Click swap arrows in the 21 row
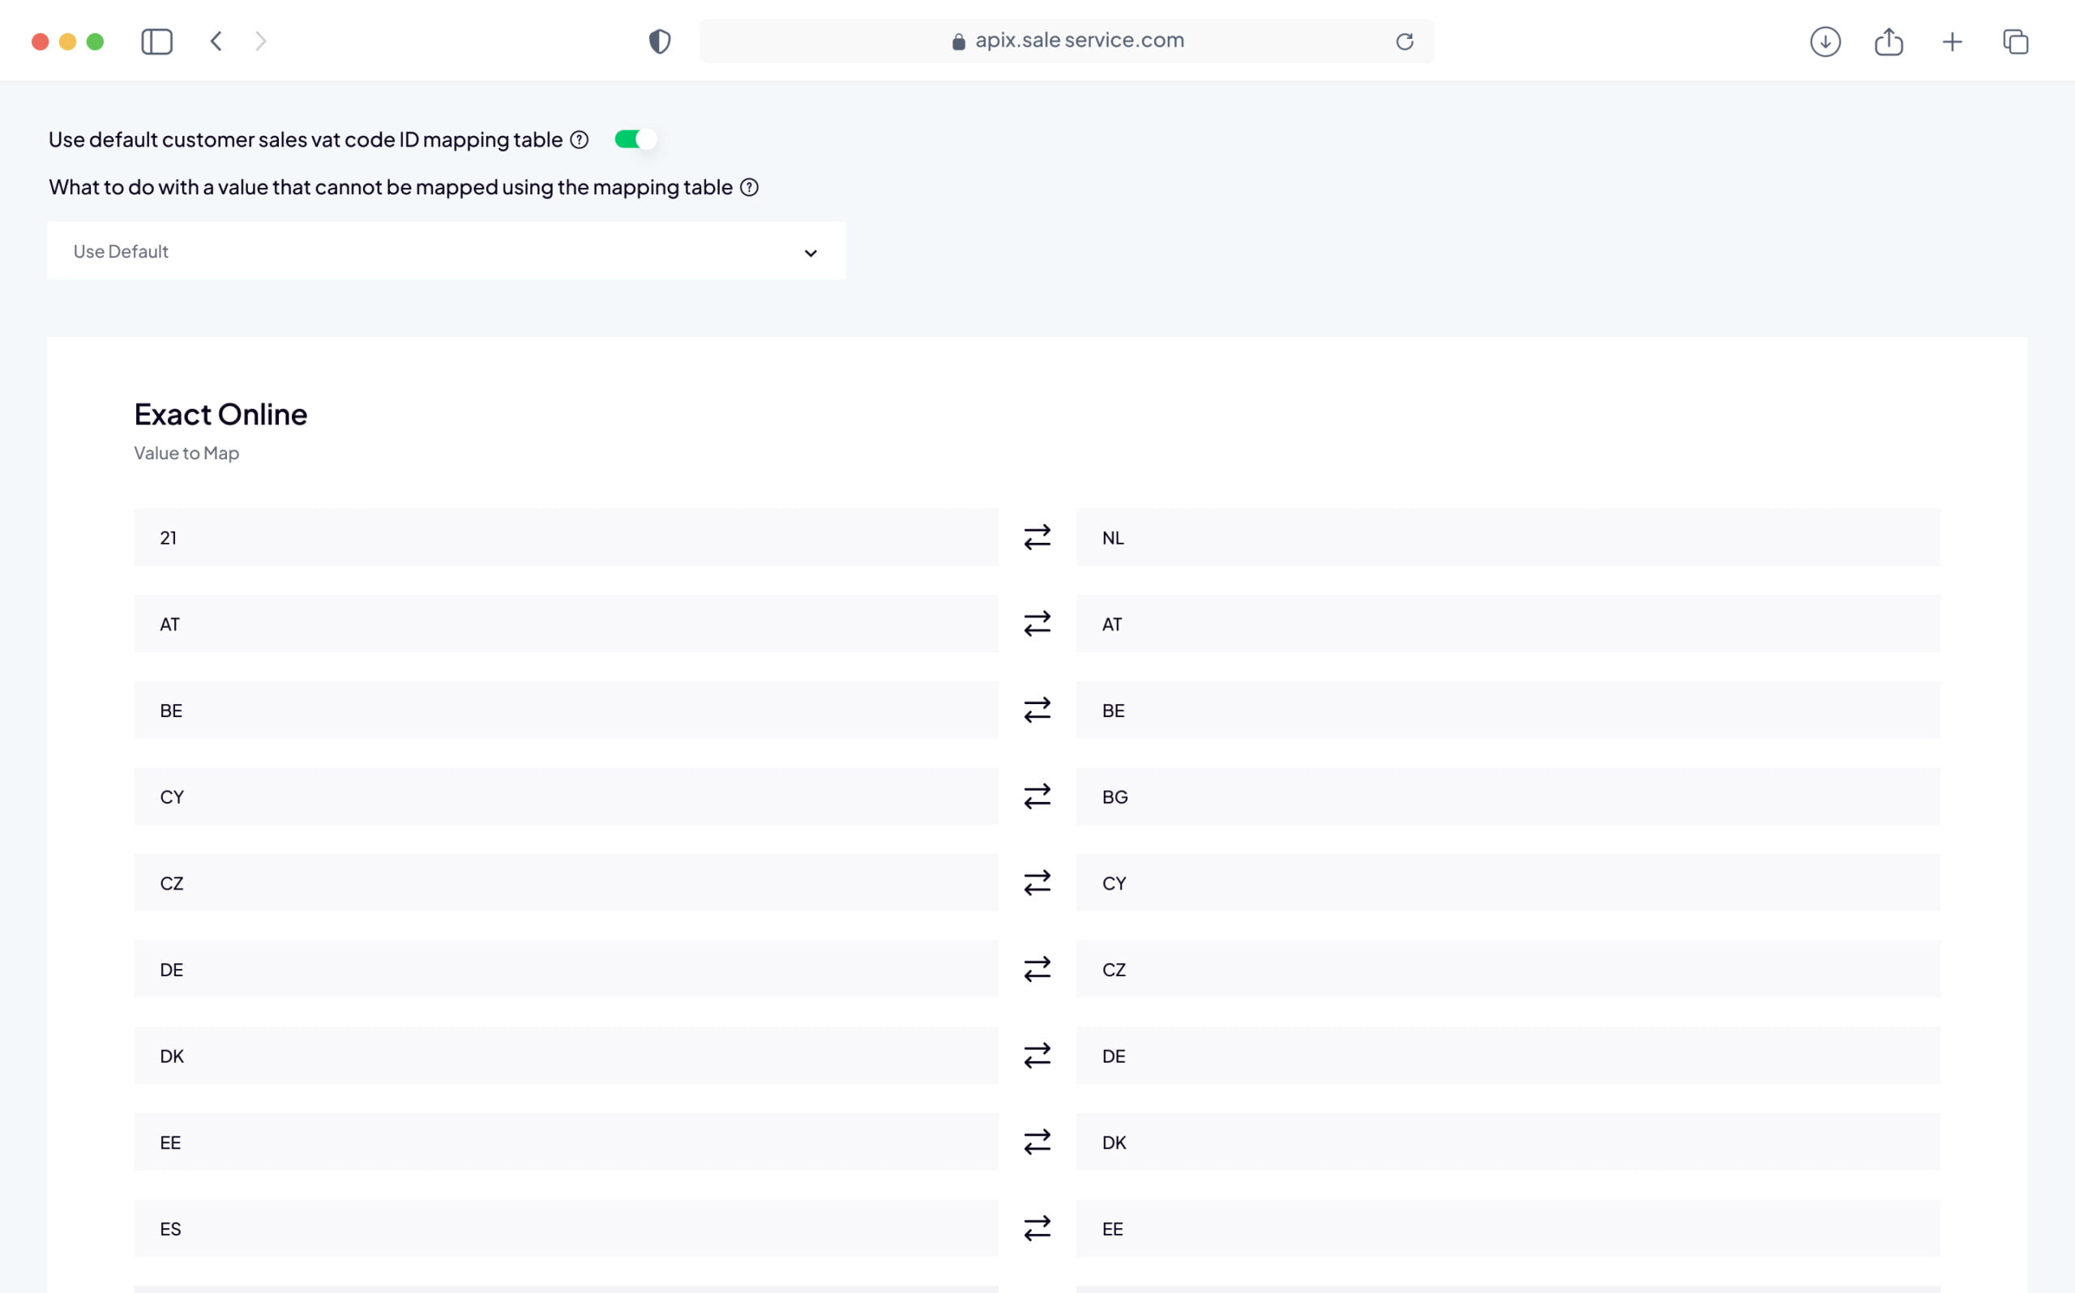2075x1293 pixels. click(x=1037, y=537)
